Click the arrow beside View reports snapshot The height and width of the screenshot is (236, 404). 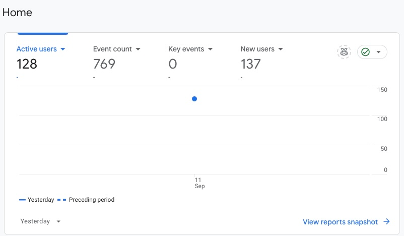pyautogui.click(x=386, y=221)
